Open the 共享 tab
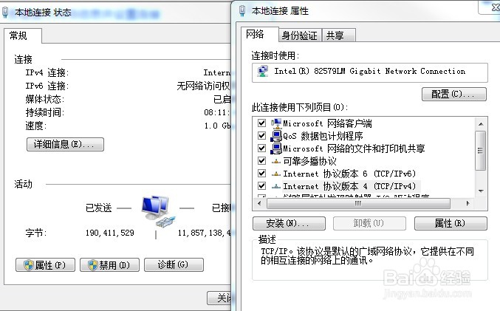Screen dimensions: 500x311 click(x=339, y=35)
